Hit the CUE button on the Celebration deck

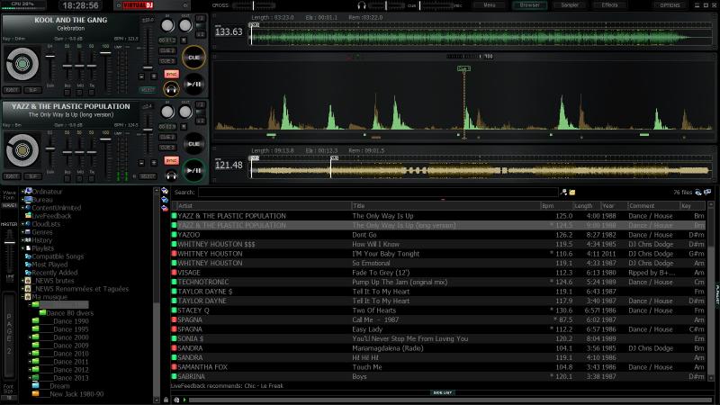click(x=193, y=58)
